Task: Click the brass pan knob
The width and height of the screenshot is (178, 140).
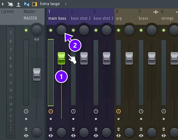Action: (x=152, y=30)
